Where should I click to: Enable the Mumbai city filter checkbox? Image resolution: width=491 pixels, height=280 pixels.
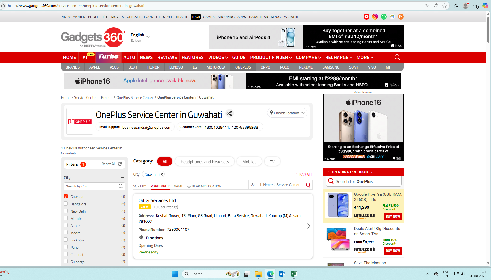(66, 218)
